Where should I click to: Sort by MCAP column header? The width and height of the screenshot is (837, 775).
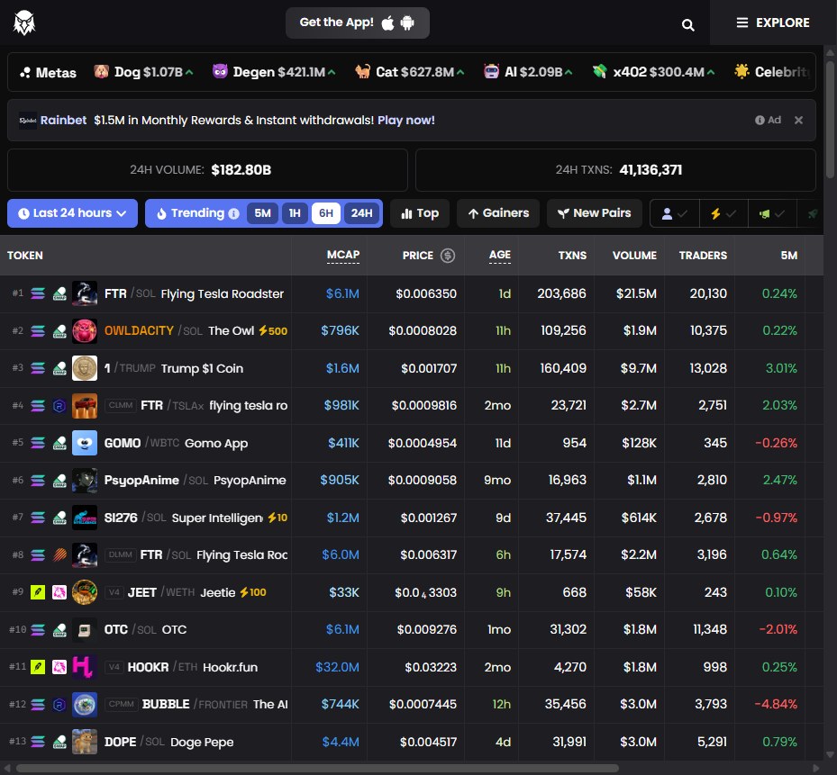pos(342,255)
